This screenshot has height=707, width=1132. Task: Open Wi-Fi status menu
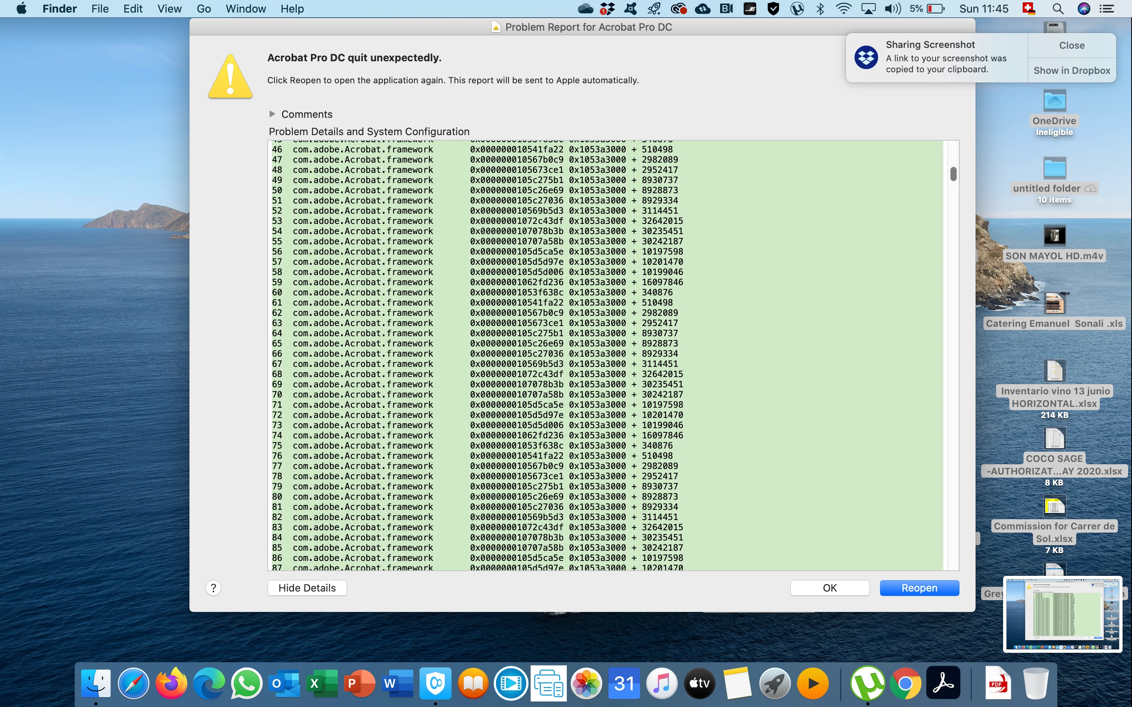click(843, 8)
